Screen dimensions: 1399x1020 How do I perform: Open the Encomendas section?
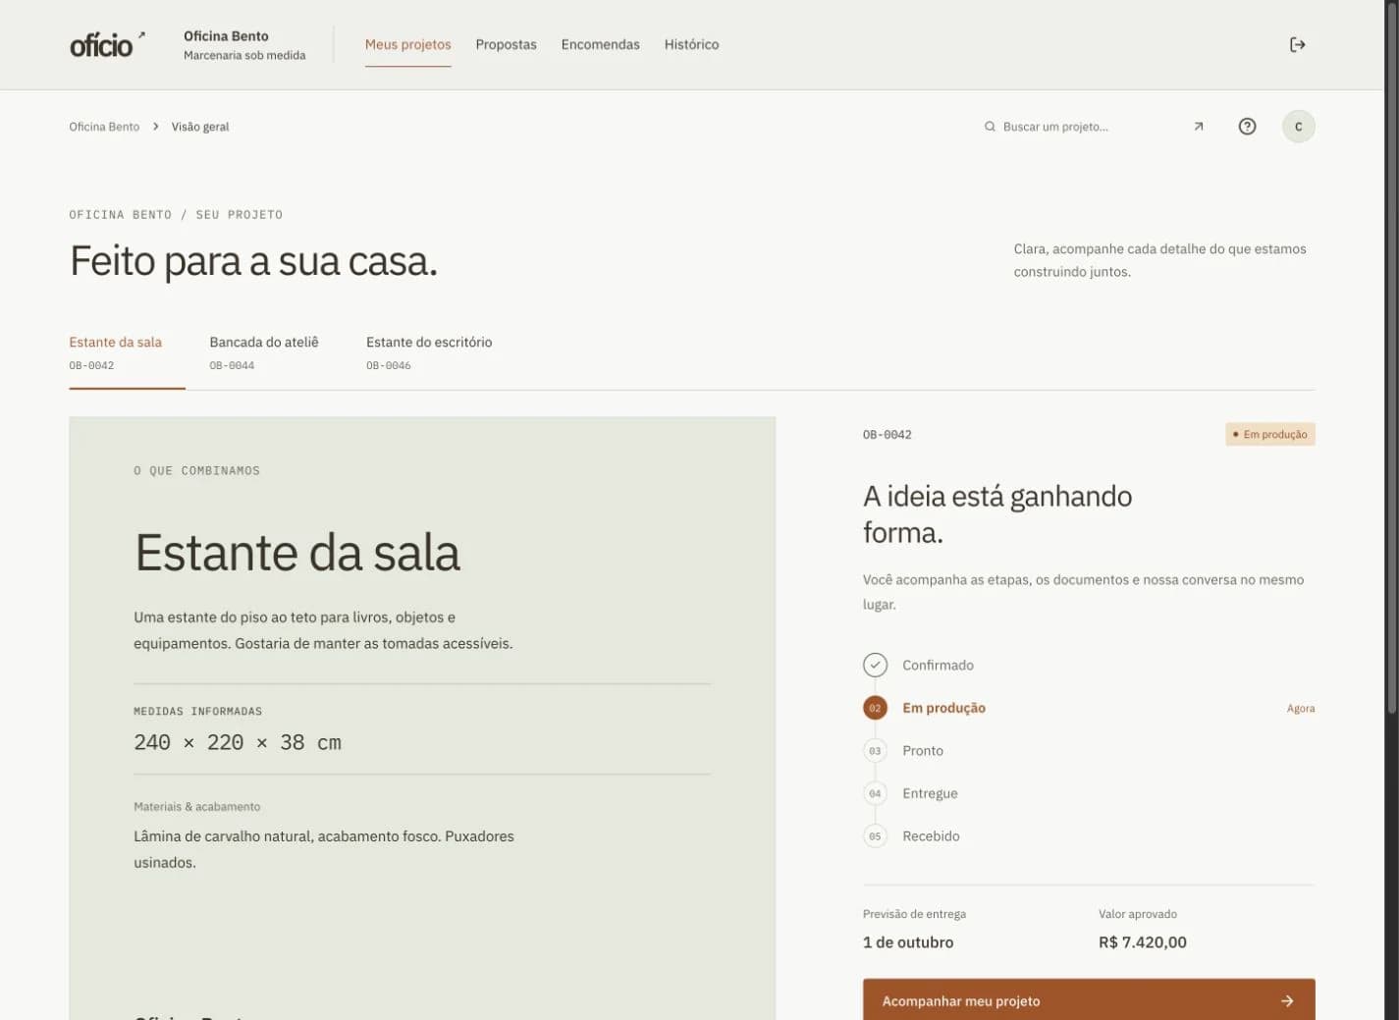[600, 44]
